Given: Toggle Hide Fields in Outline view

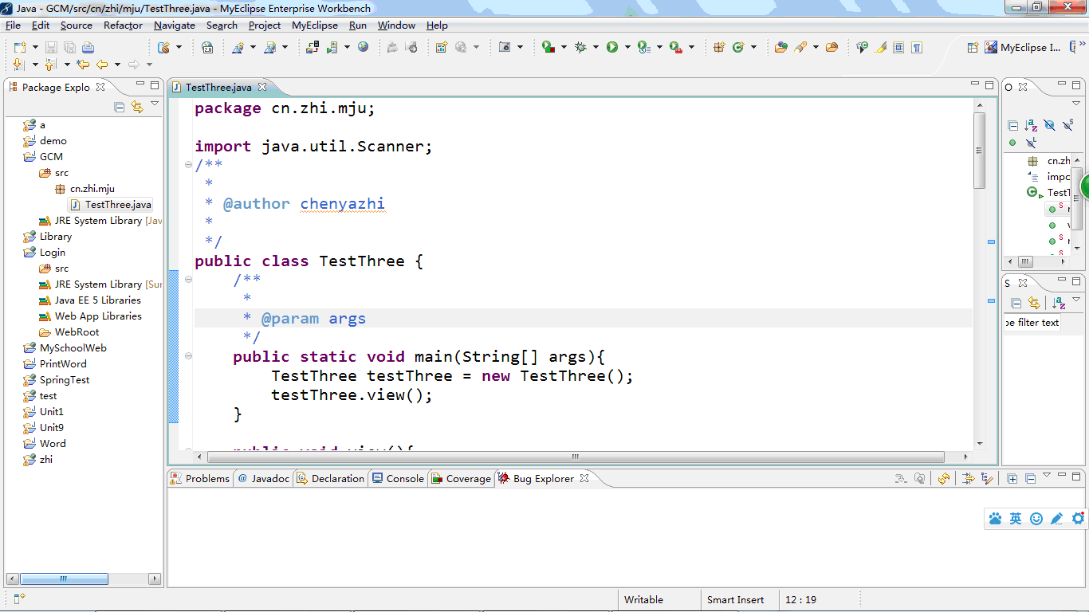Looking at the screenshot, I should [1049, 125].
